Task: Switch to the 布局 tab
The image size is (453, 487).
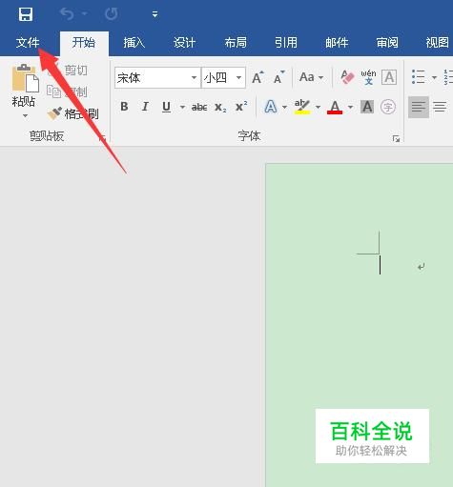Action: click(236, 43)
